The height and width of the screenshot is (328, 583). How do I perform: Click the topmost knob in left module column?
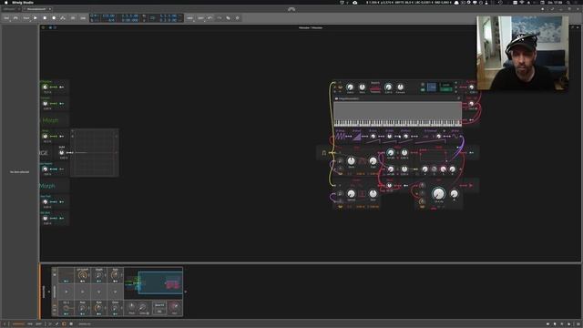[x=45, y=87]
